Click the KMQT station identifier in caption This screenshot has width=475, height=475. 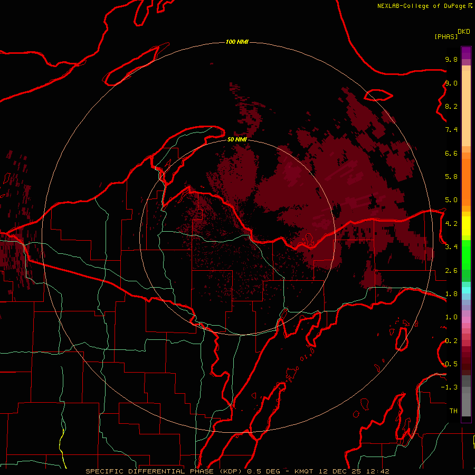click(304, 471)
